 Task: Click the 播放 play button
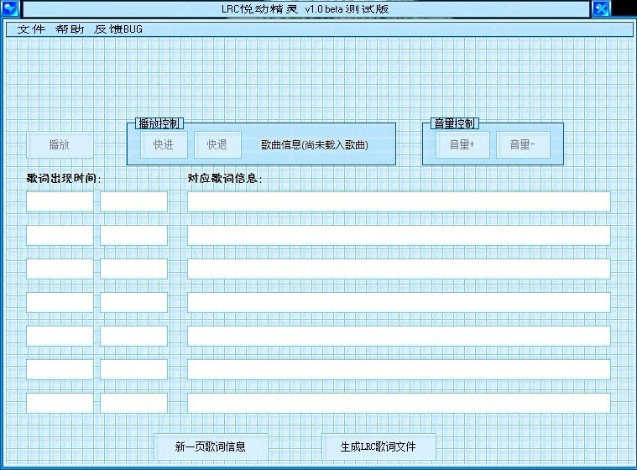click(60, 144)
